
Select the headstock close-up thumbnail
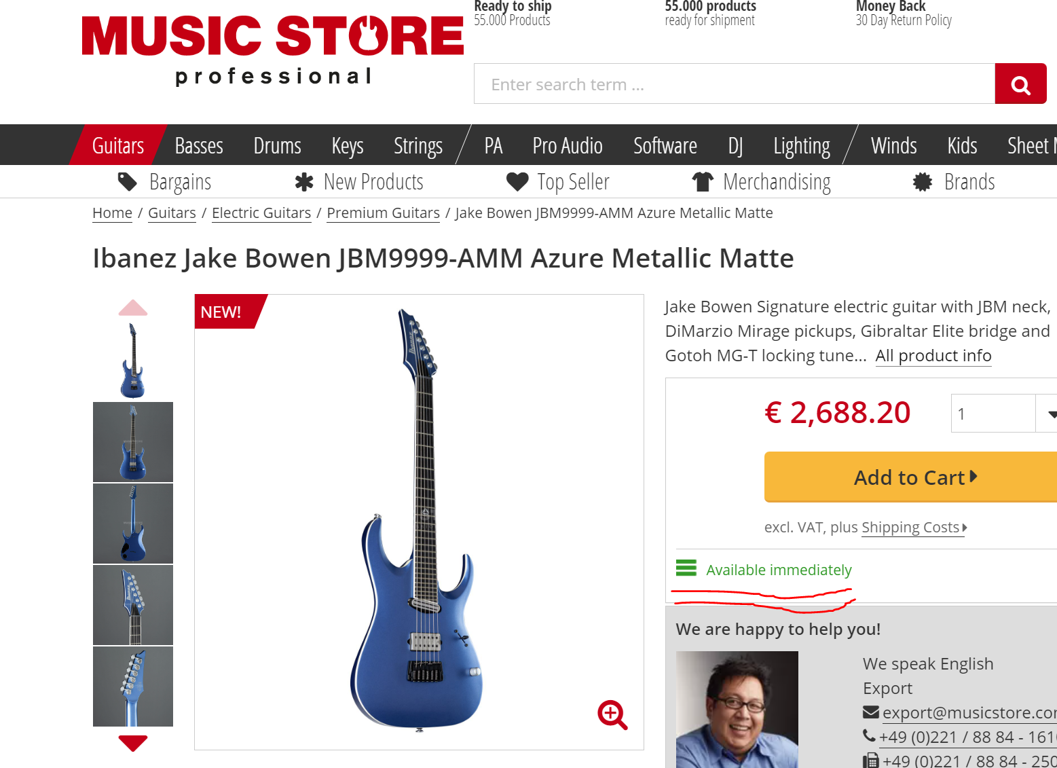(133, 605)
